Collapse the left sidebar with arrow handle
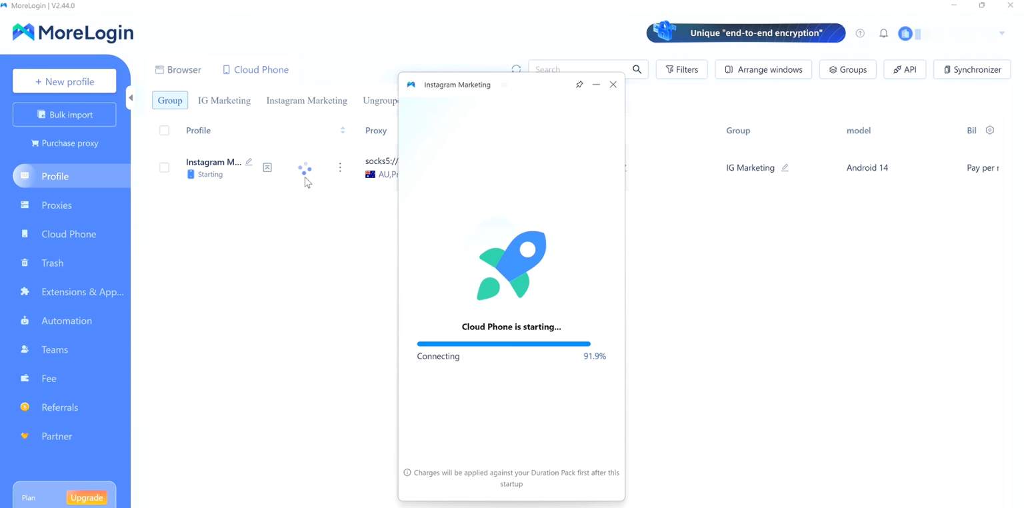The width and height of the screenshot is (1028, 508). pos(131,98)
